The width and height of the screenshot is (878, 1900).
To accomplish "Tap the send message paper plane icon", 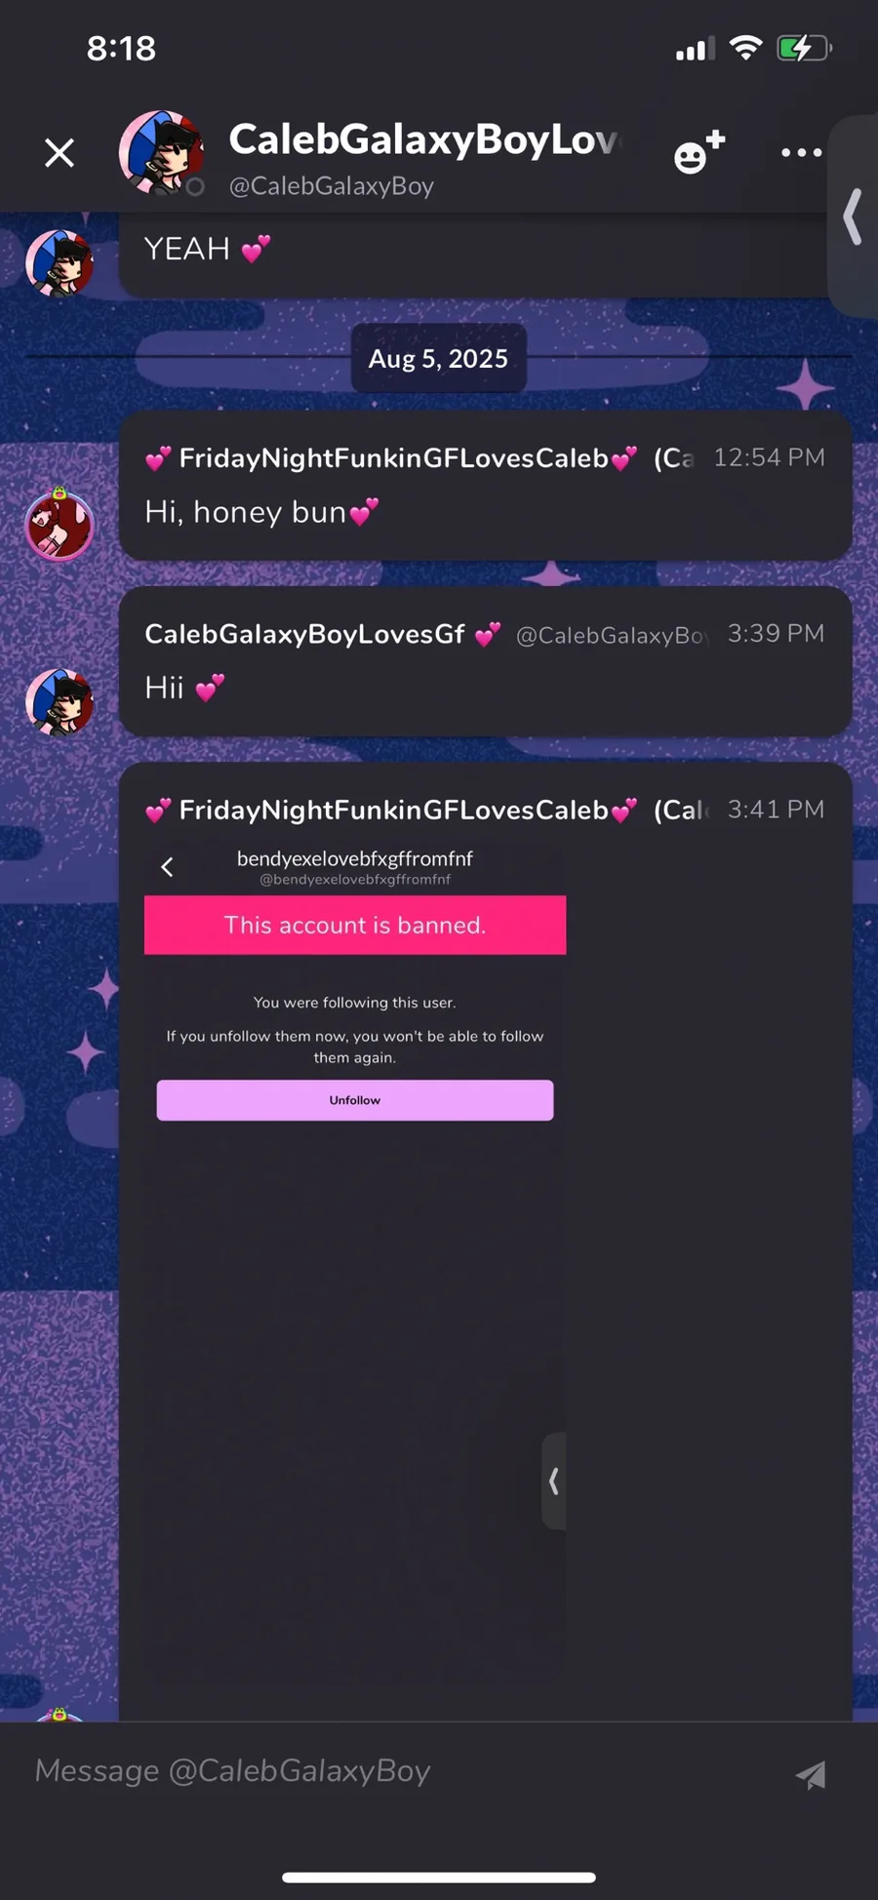I will (811, 1775).
